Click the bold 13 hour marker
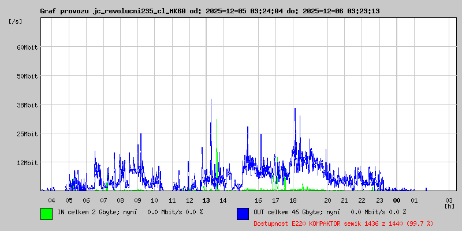This screenshot has width=462, height=231. [x=206, y=200]
